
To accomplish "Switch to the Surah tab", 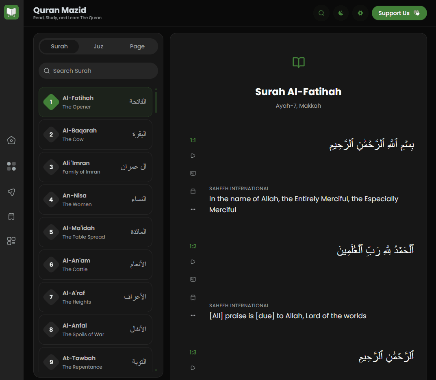I will 59,46.
